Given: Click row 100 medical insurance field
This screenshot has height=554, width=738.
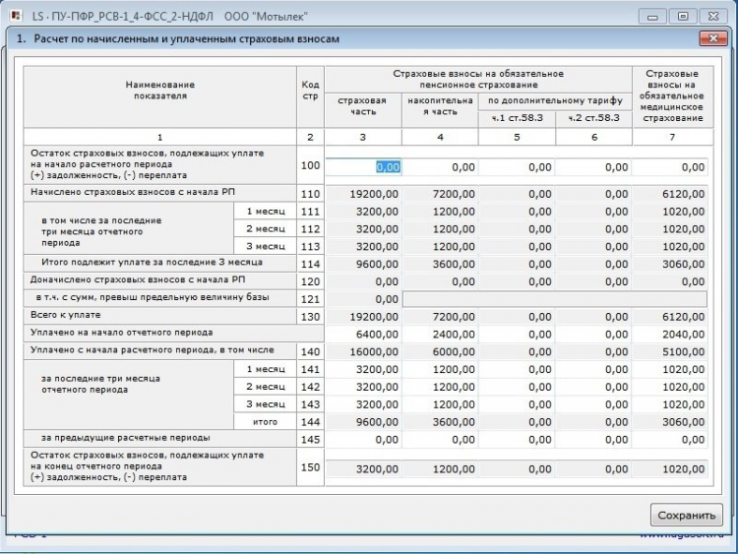Looking at the screenshot, I should (670, 167).
